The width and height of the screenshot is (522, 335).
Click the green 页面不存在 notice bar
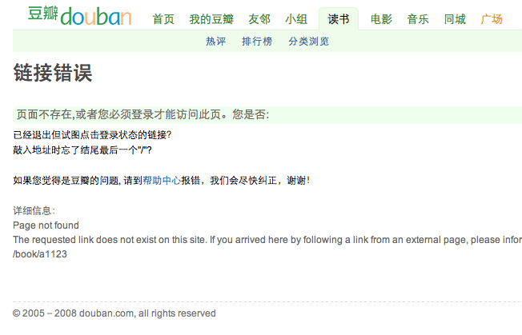(x=267, y=115)
